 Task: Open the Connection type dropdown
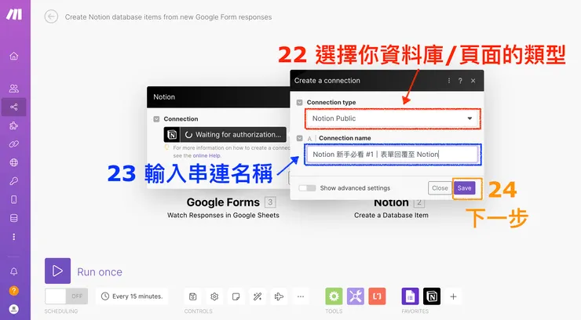[x=393, y=118]
